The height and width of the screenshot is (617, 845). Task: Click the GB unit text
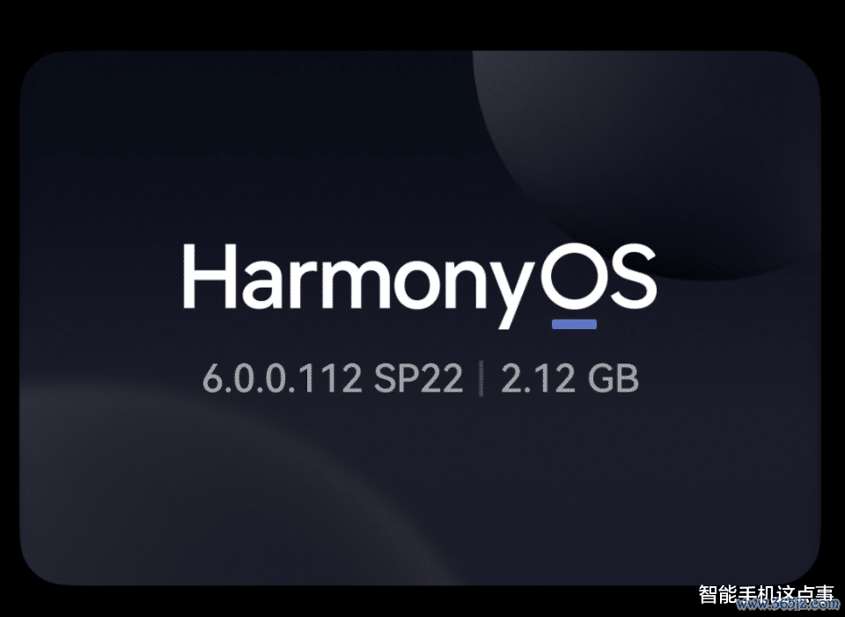point(613,378)
